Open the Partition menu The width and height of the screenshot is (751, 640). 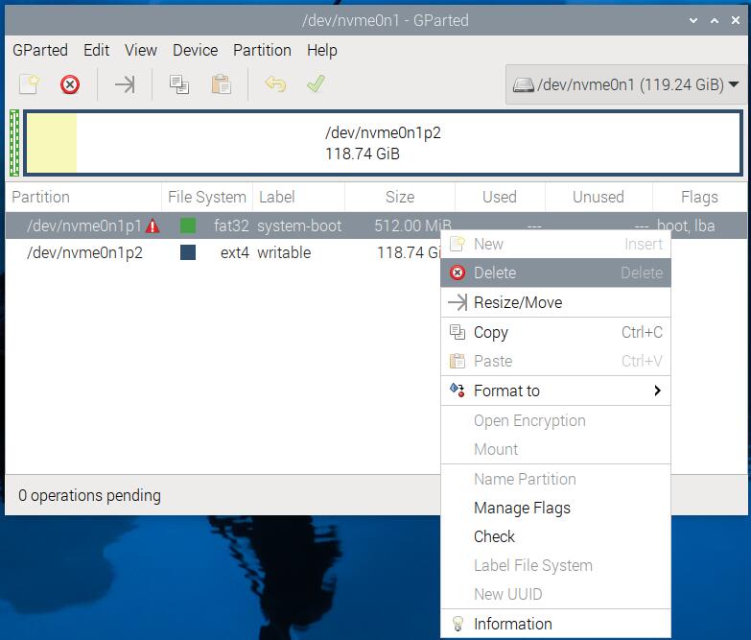coord(262,50)
